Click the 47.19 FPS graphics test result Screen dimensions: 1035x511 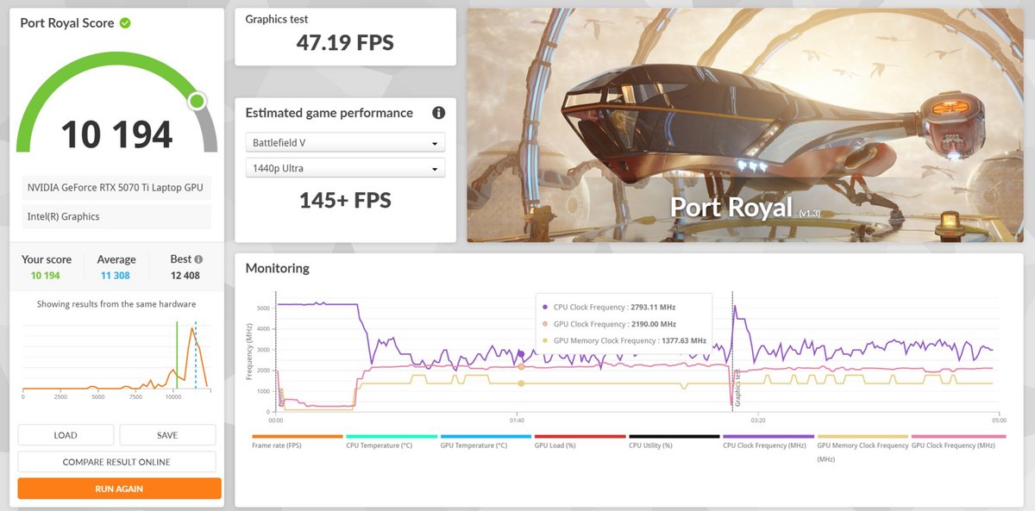(x=345, y=42)
